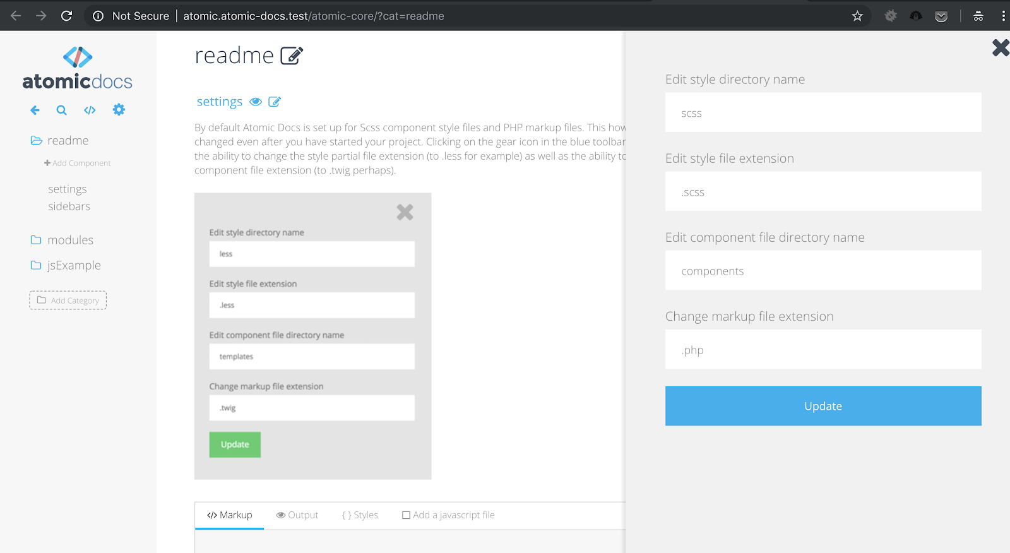
Task: Click the envelope-shaped extension icon in browser toolbar
Action: [x=941, y=16]
